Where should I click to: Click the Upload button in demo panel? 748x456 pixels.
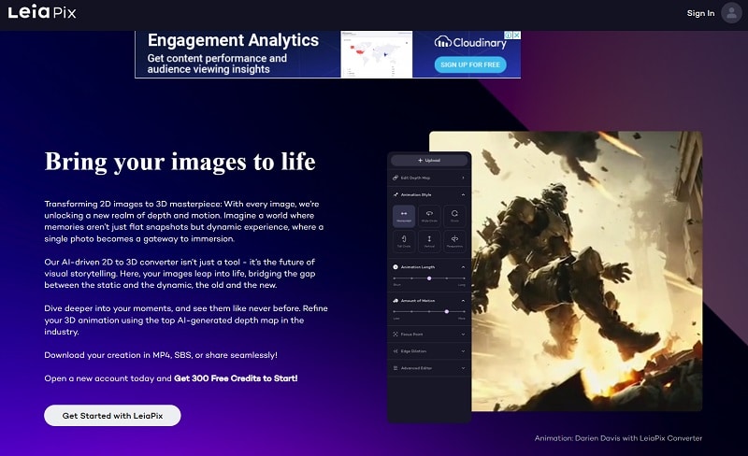coord(429,161)
